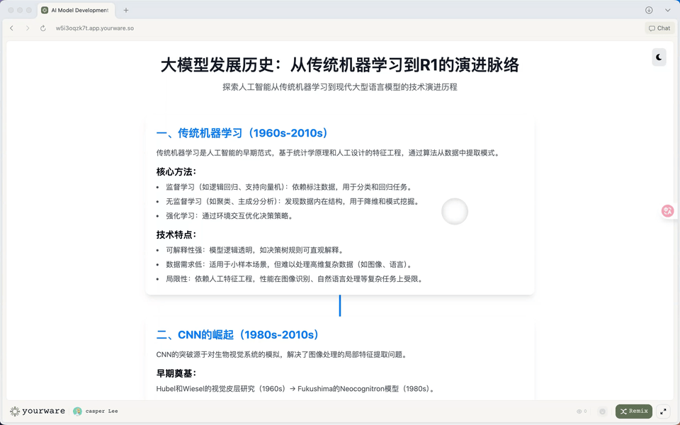Viewport: 680px width, 425px height.
Task: Click the yourware logo
Action: coord(38,411)
